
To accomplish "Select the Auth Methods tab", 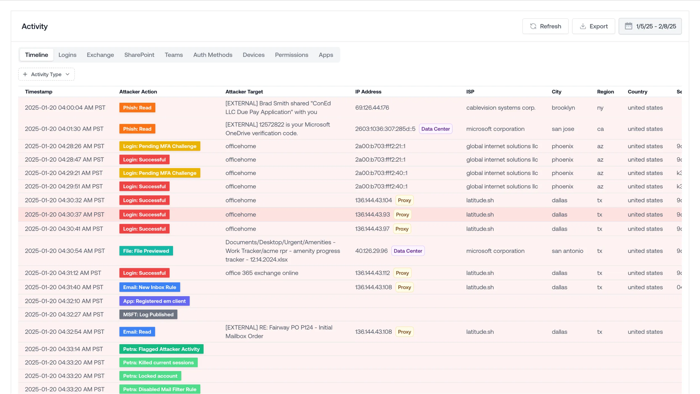I will point(213,55).
